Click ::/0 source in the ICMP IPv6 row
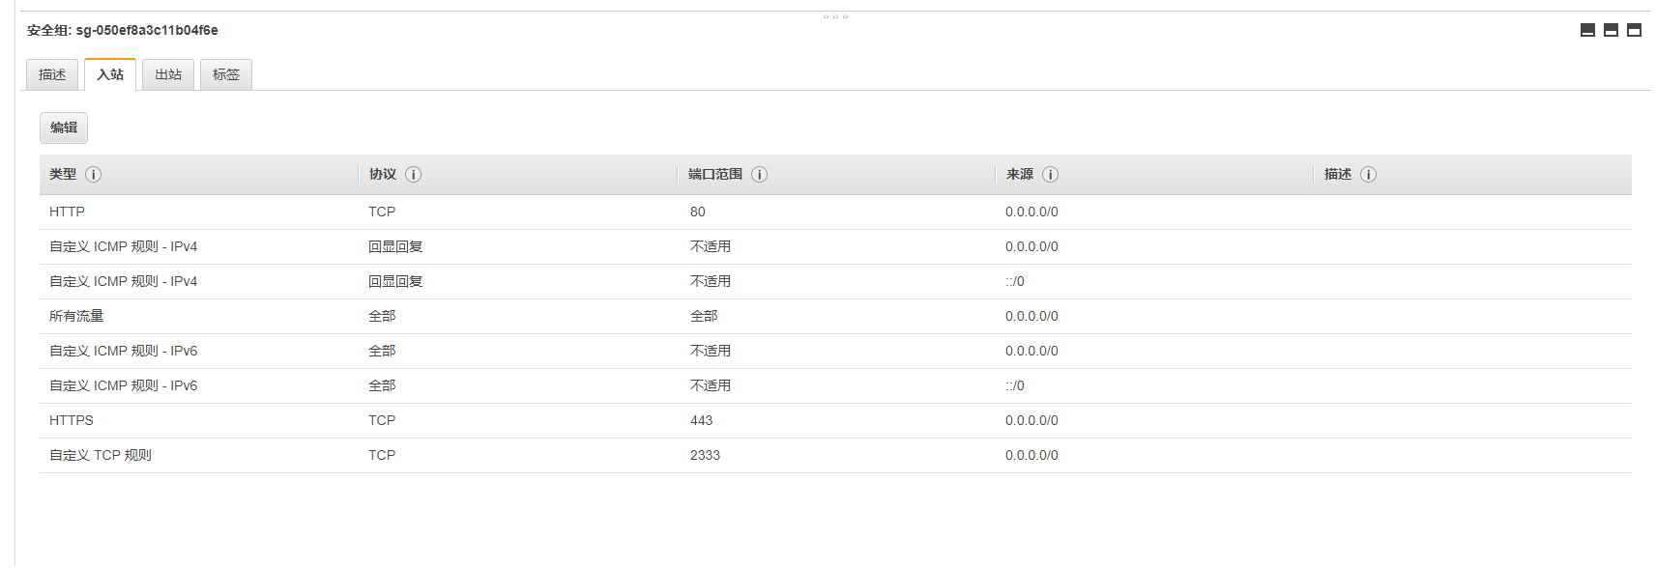The image size is (1656, 568). [x=1015, y=385]
